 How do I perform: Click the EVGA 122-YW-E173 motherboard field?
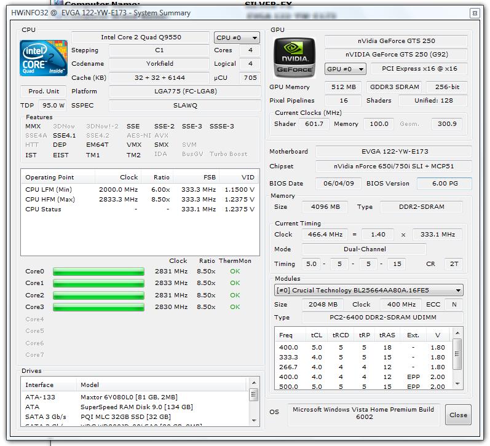pos(393,152)
